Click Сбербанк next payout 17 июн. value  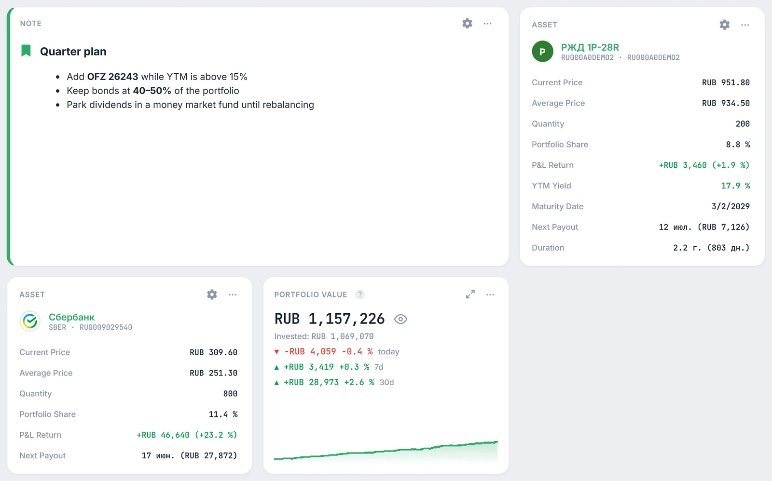click(x=189, y=456)
